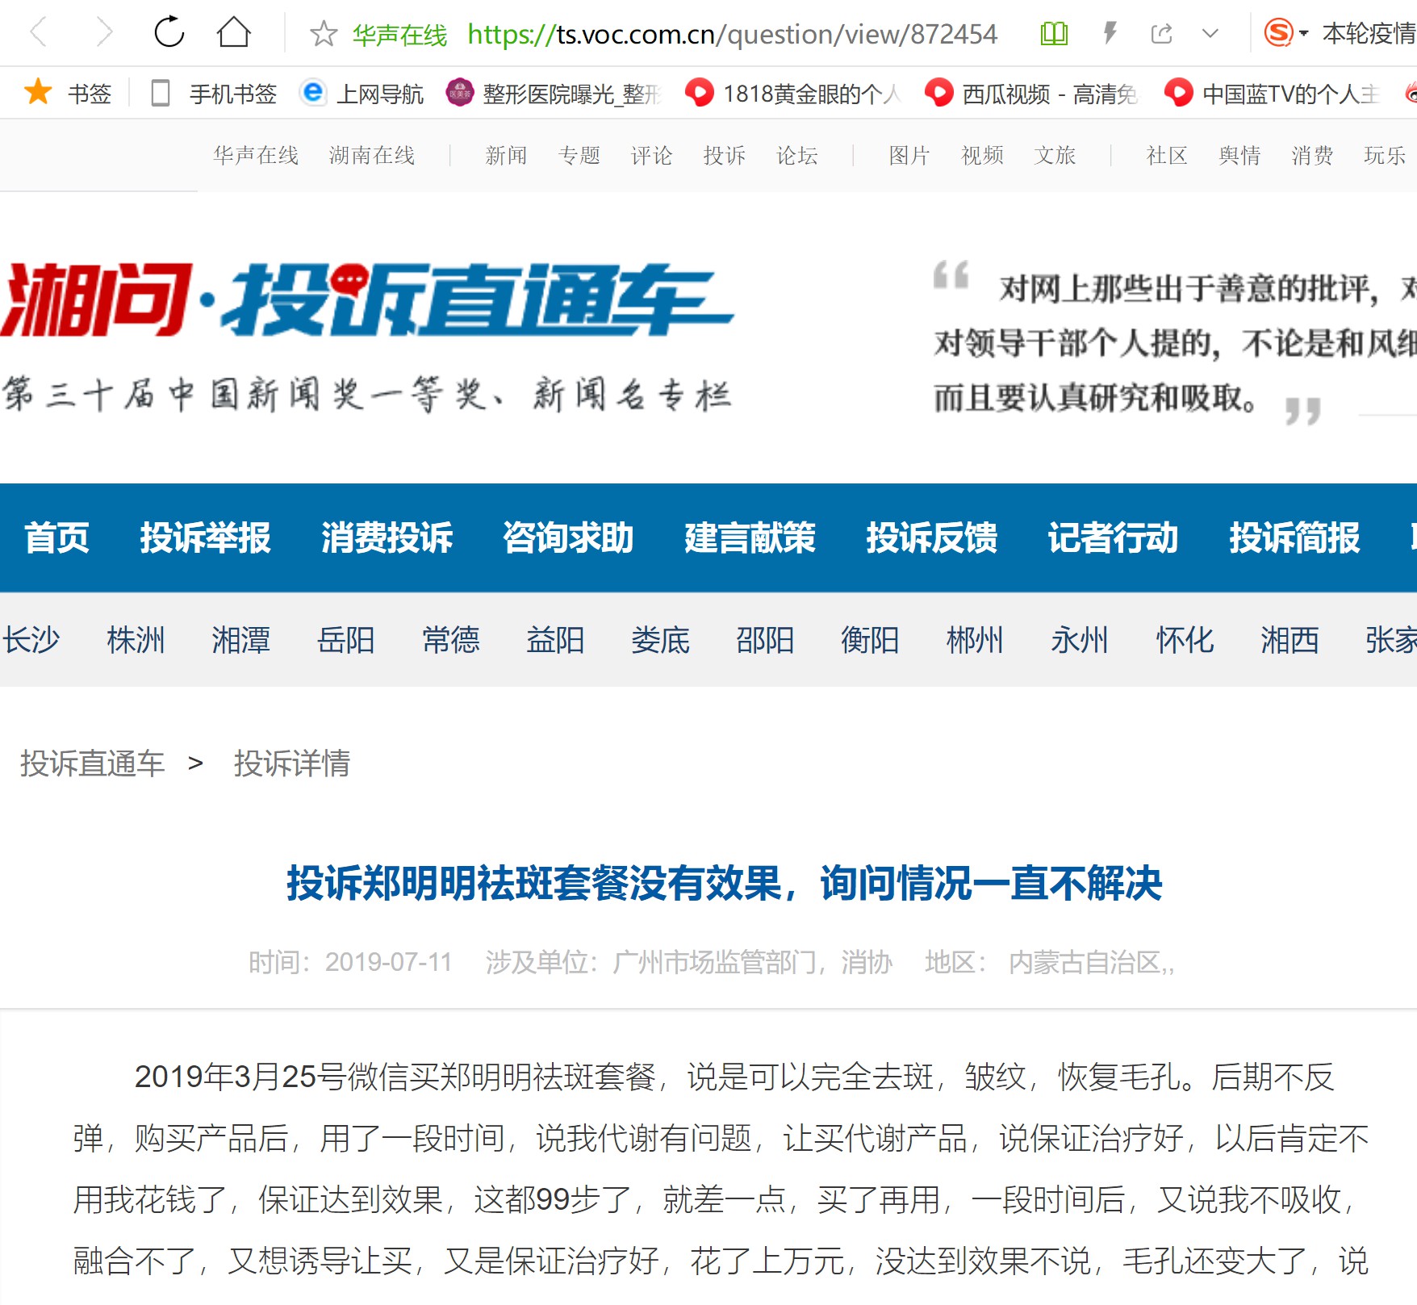Screen dimensions: 1417x1305
Task: Select 投诉举报 in blue menu
Action: [205, 537]
